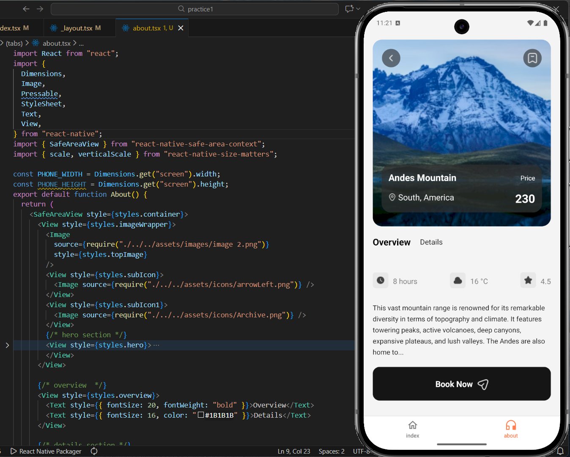The height and width of the screenshot is (457, 570).
Task: Click the practice1 search input field
Action: [x=195, y=9]
